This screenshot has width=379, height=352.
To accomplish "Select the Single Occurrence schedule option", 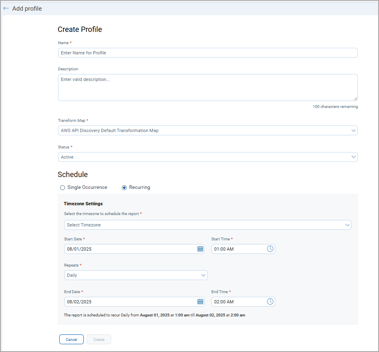I will click(63, 187).
